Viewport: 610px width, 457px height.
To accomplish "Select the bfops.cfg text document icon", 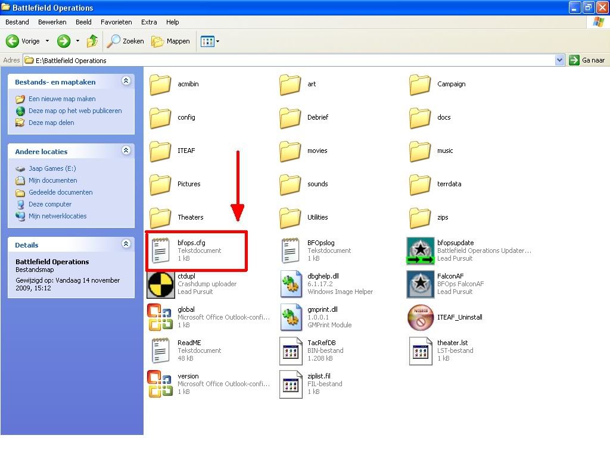I will point(160,251).
